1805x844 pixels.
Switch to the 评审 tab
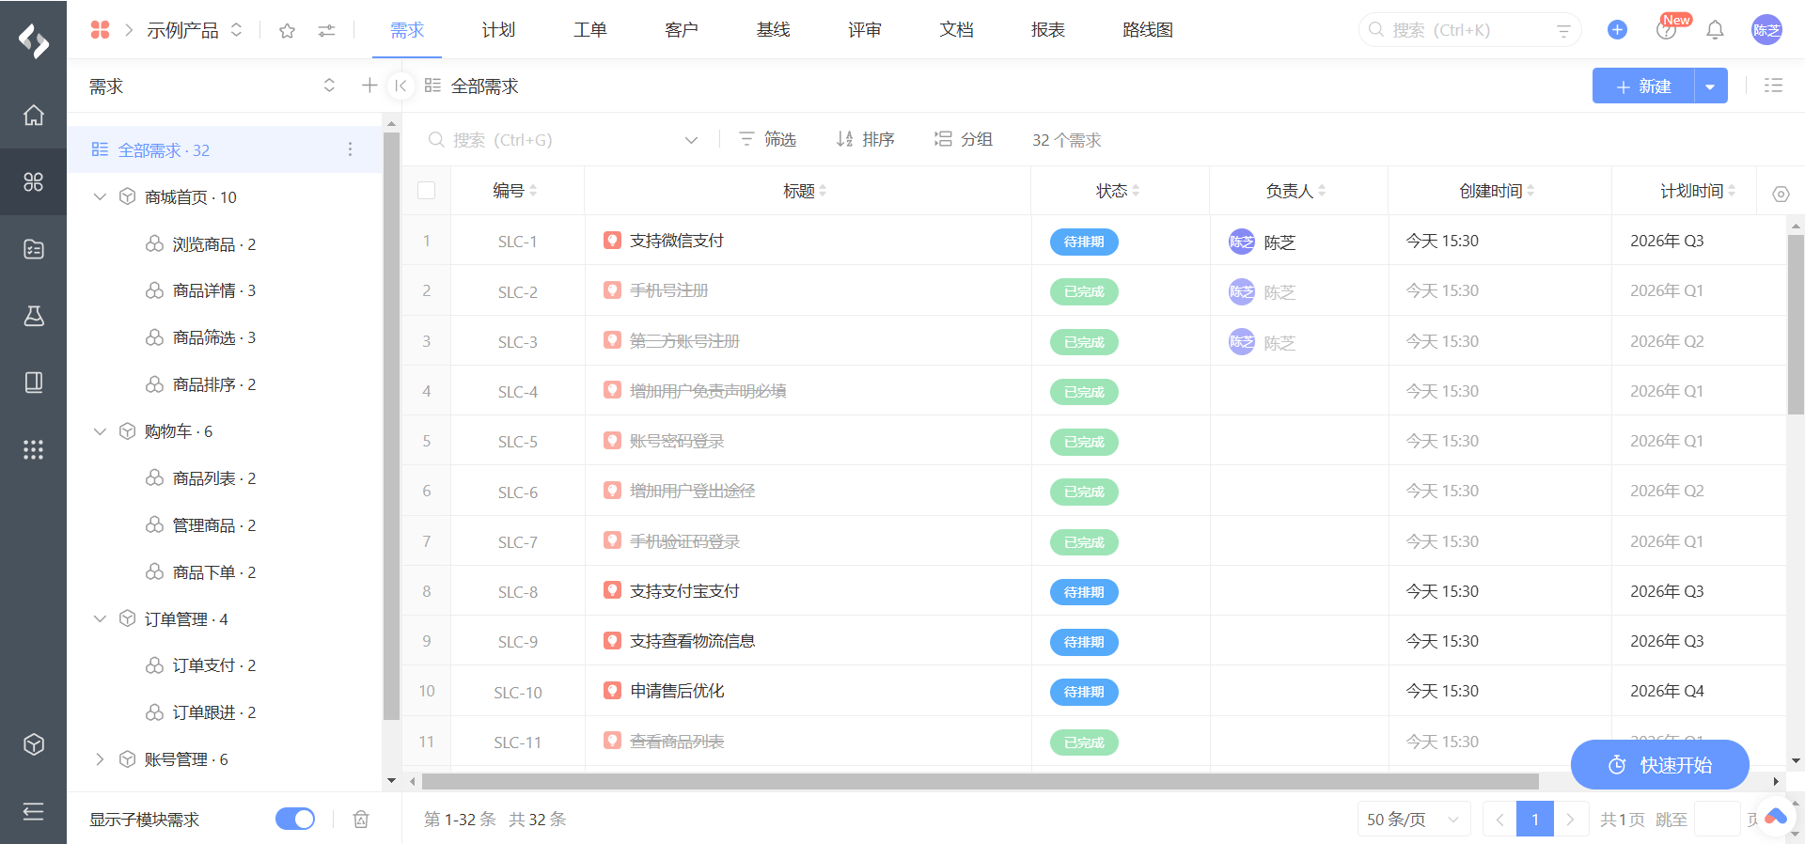click(x=865, y=30)
